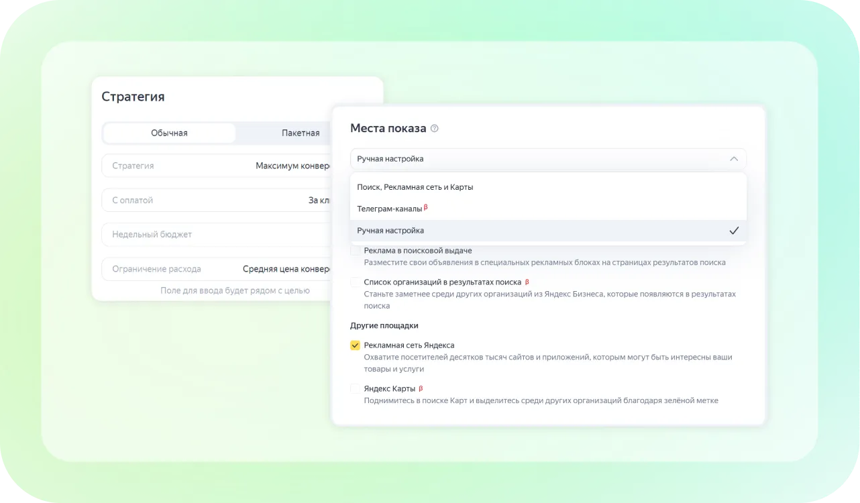The height and width of the screenshot is (503, 860).
Task: Click beta badge next to Список организаций
Action: (x=527, y=282)
